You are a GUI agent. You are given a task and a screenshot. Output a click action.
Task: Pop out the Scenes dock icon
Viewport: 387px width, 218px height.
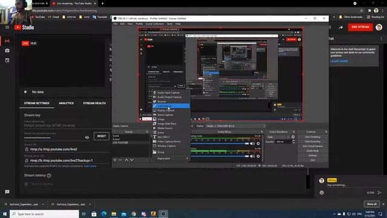(x=148, y=132)
